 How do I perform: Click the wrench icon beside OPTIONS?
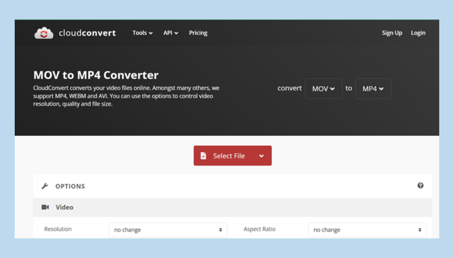pyautogui.click(x=45, y=186)
